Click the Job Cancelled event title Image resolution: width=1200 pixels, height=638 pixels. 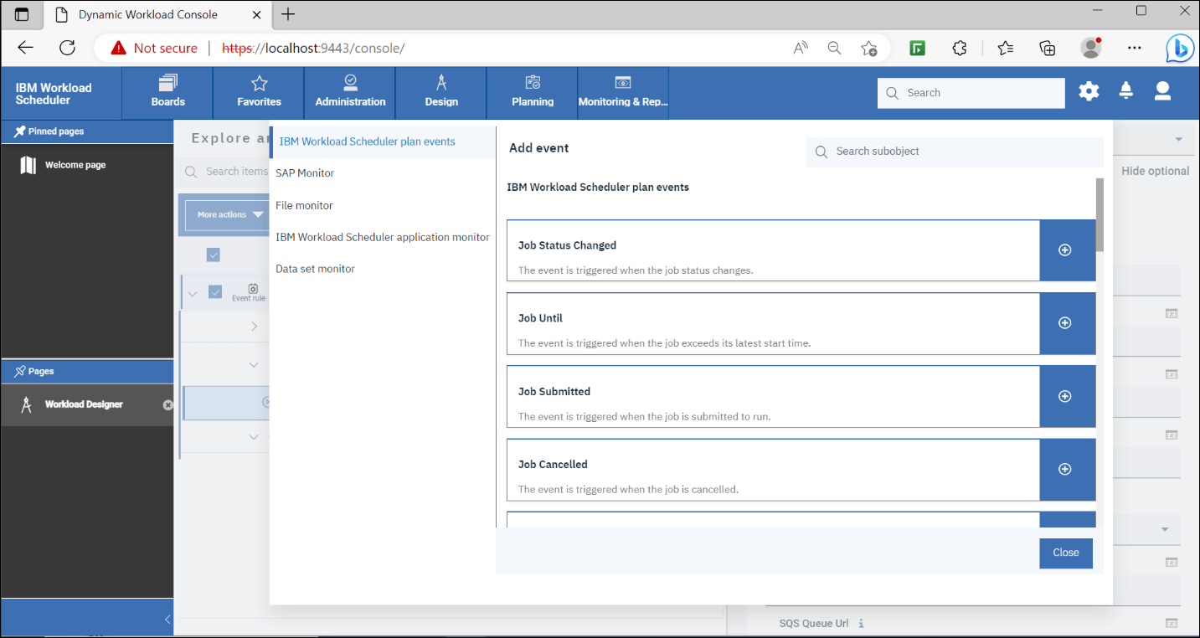[553, 465]
